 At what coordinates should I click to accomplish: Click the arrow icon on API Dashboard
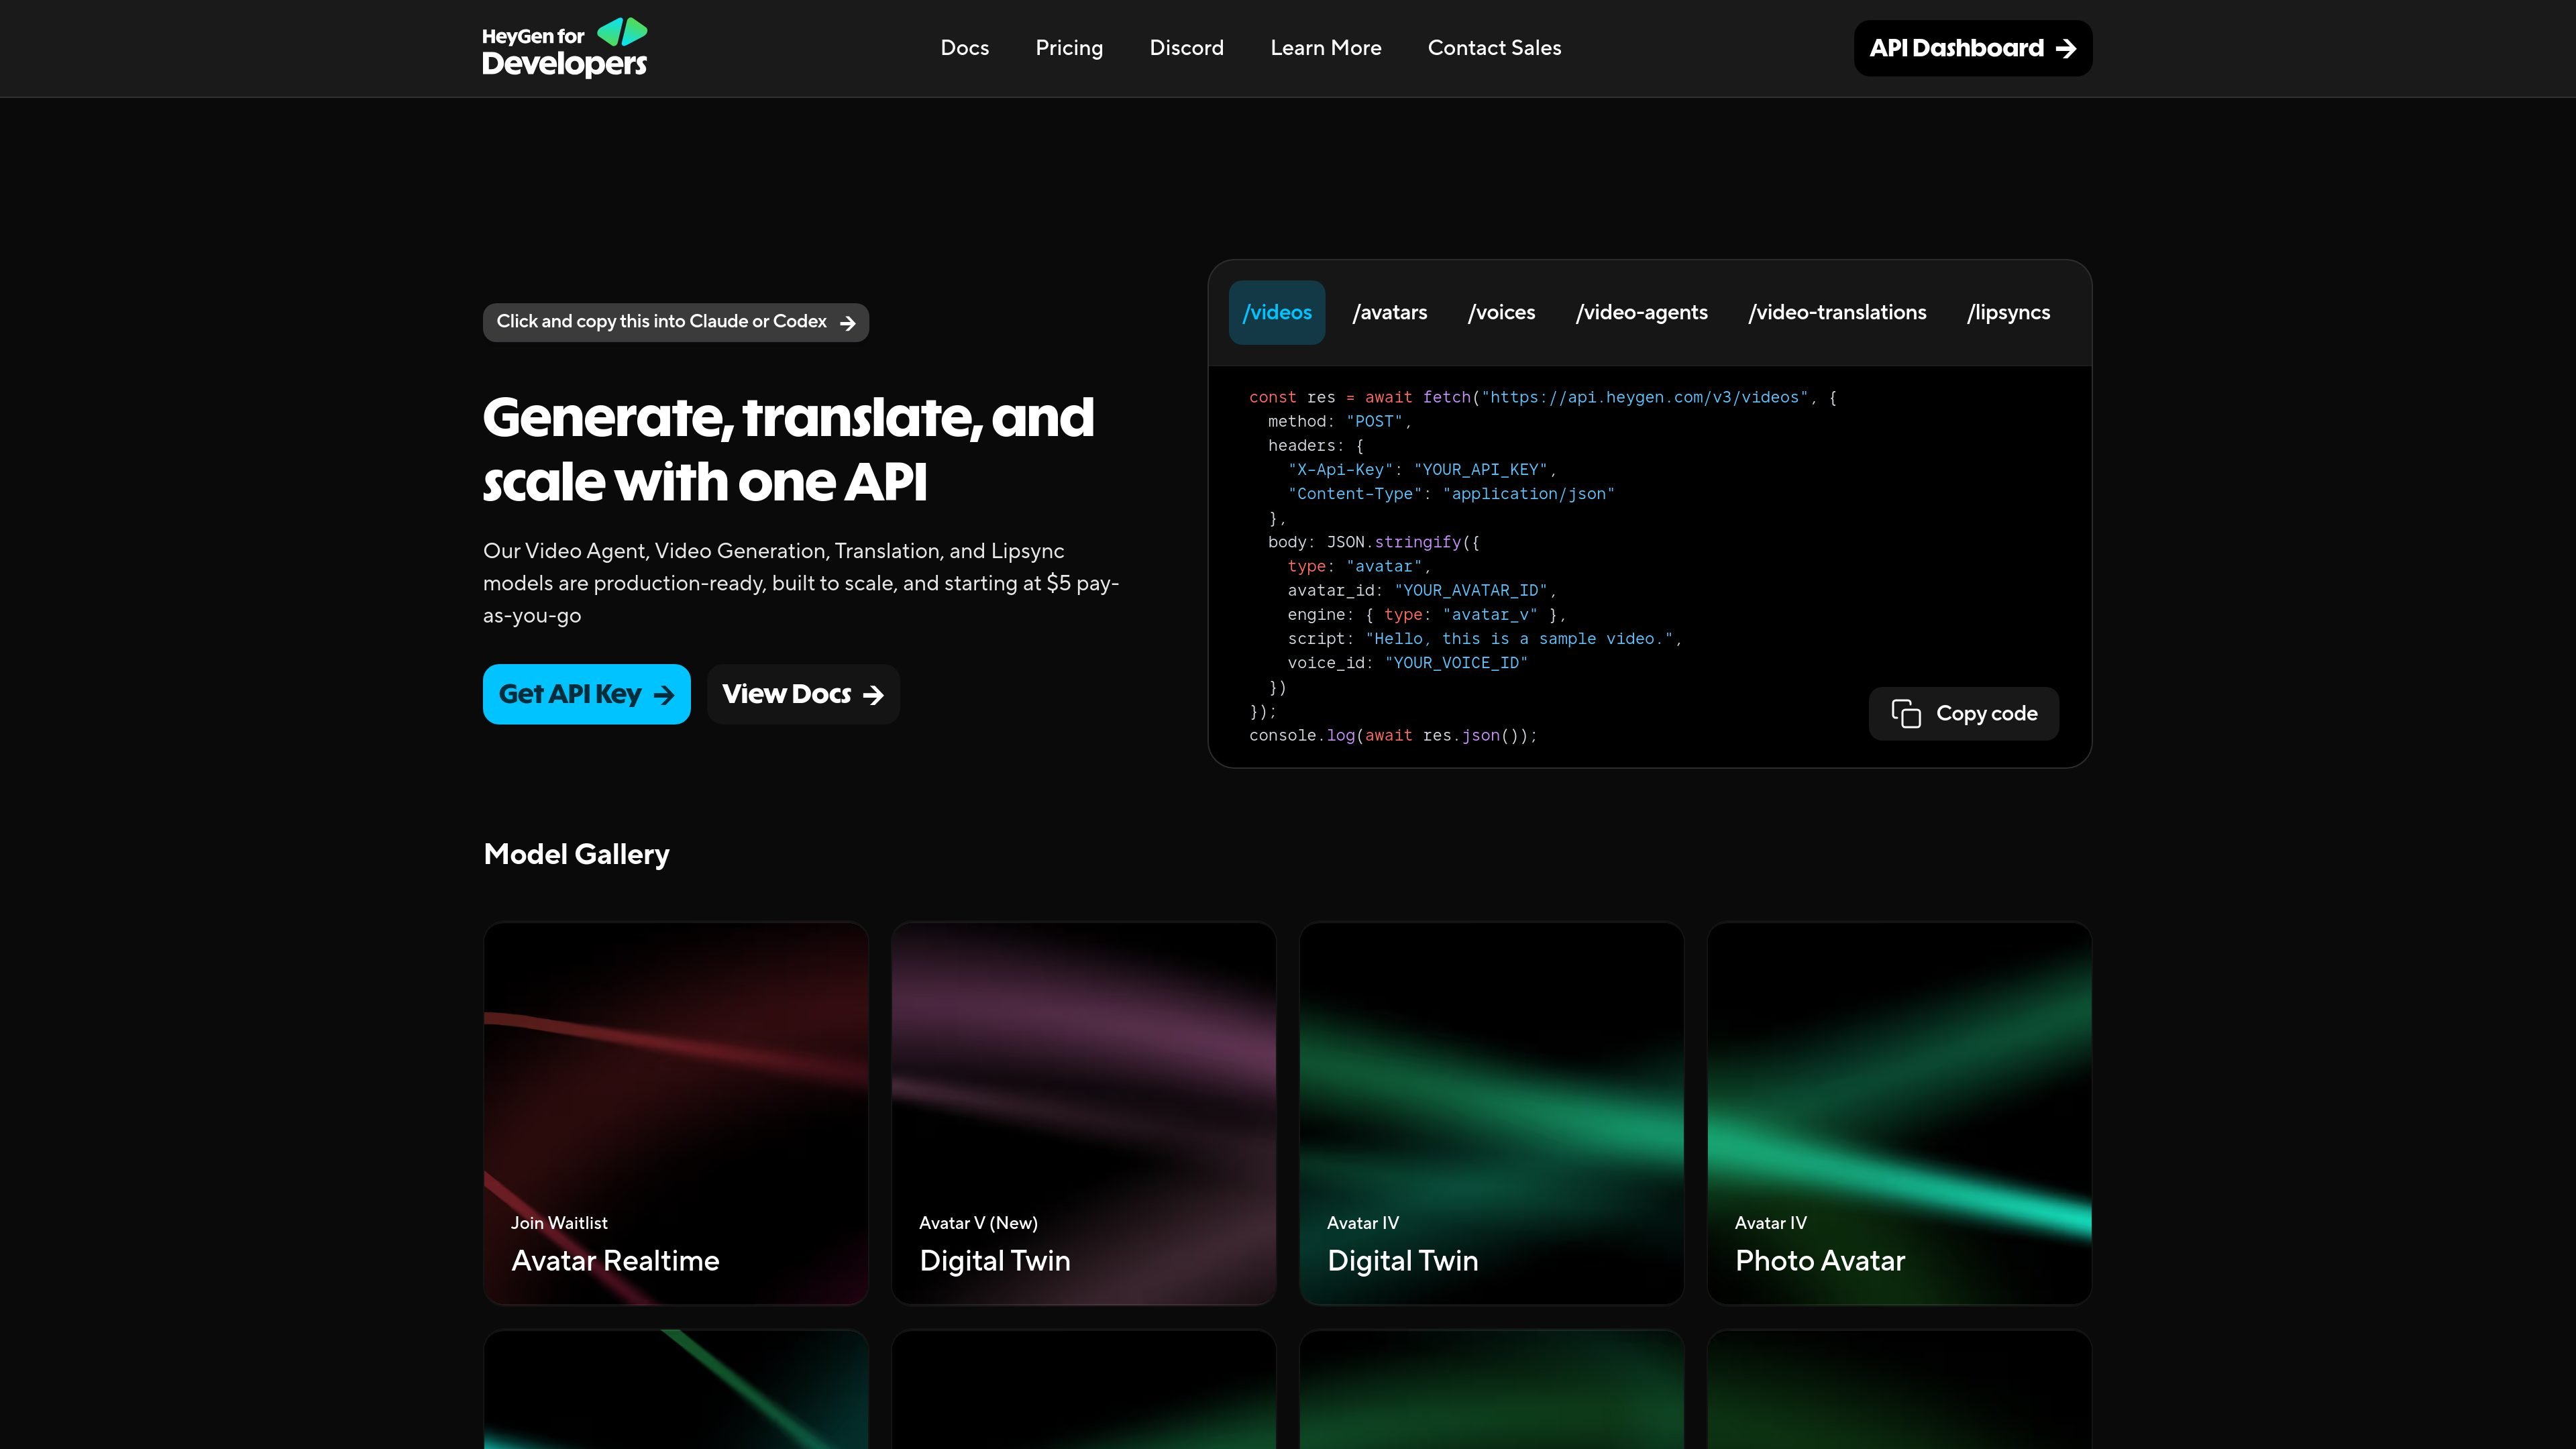(x=2066, y=49)
